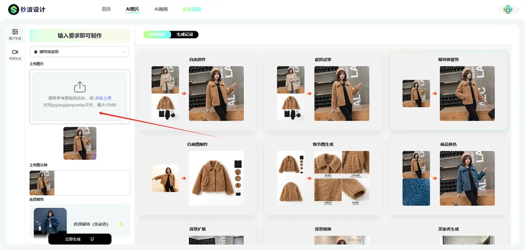Click the image drop zone upload area
Image resolution: width=525 pixels, height=250 pixels.
click(x=80, y=97)
